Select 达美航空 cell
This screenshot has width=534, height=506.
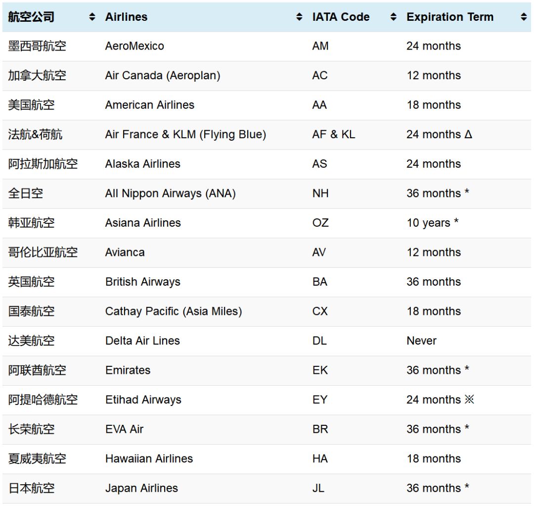[x=31, y=341]
